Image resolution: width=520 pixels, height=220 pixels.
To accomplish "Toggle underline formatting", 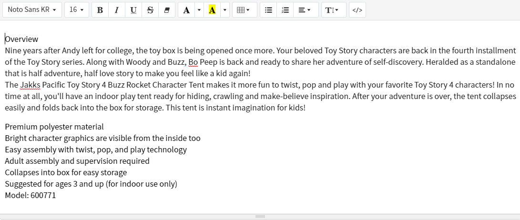I will 133,10.
